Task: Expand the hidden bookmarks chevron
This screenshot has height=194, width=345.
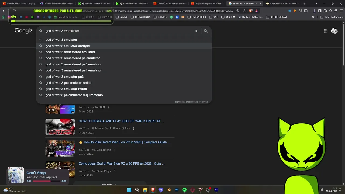Action: (313, 17)
